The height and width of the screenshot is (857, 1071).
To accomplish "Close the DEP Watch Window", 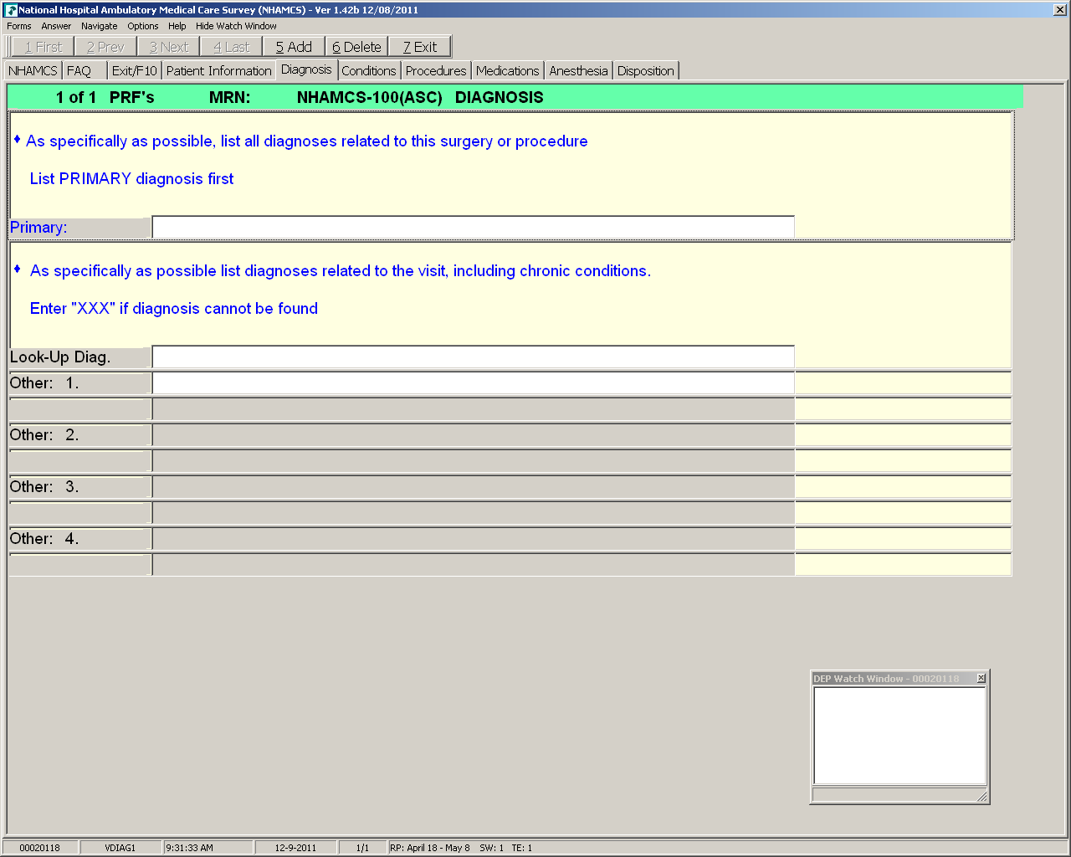I will [981, 678].
